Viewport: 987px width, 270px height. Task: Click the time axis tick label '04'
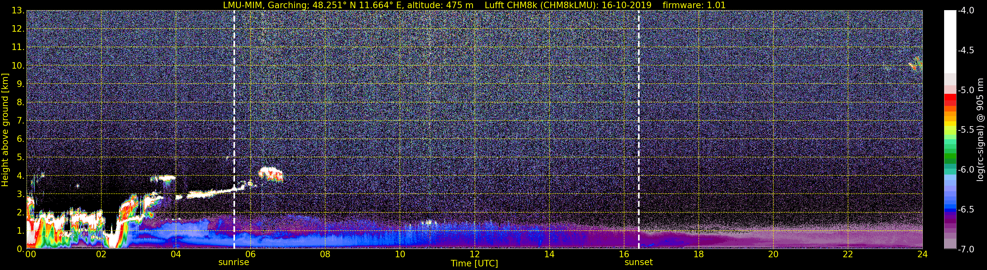coord(176,254)
